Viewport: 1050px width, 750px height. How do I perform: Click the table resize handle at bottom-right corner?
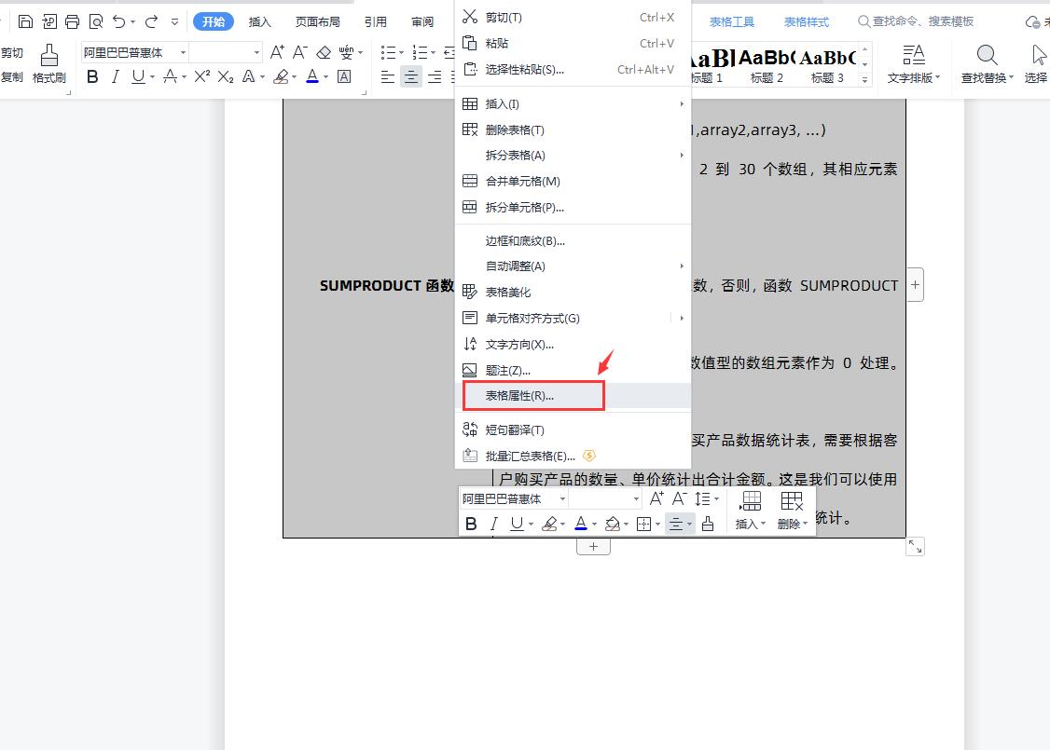coord(916,547)
